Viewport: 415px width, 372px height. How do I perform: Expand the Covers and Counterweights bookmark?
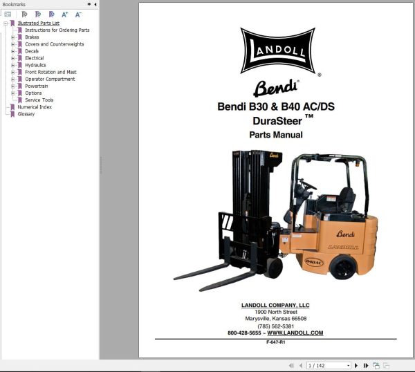click(13, 44)
